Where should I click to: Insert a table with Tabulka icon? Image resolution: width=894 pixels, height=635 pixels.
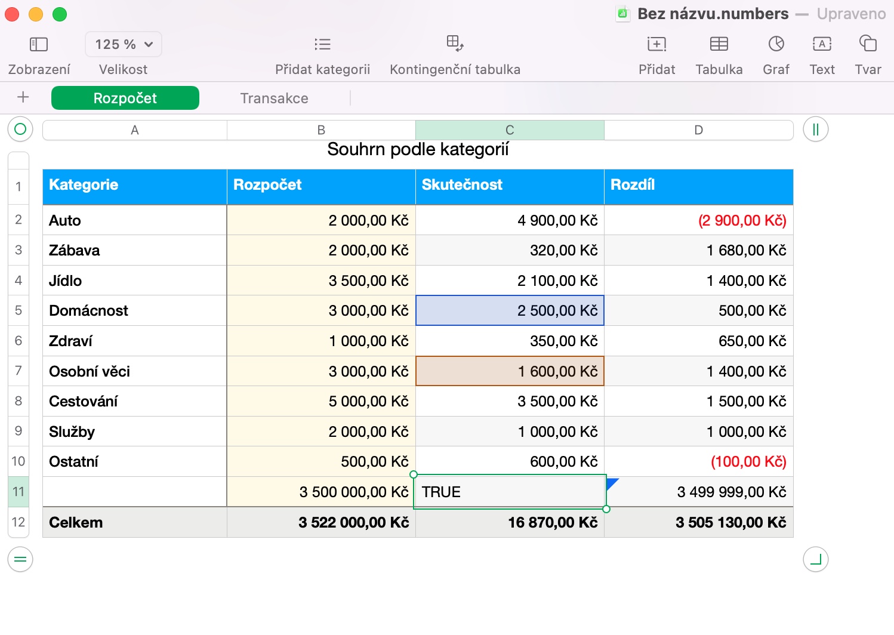(x=719, y=44)
